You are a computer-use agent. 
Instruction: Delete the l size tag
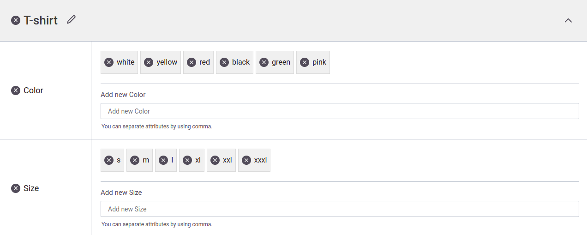coord(163,160)
